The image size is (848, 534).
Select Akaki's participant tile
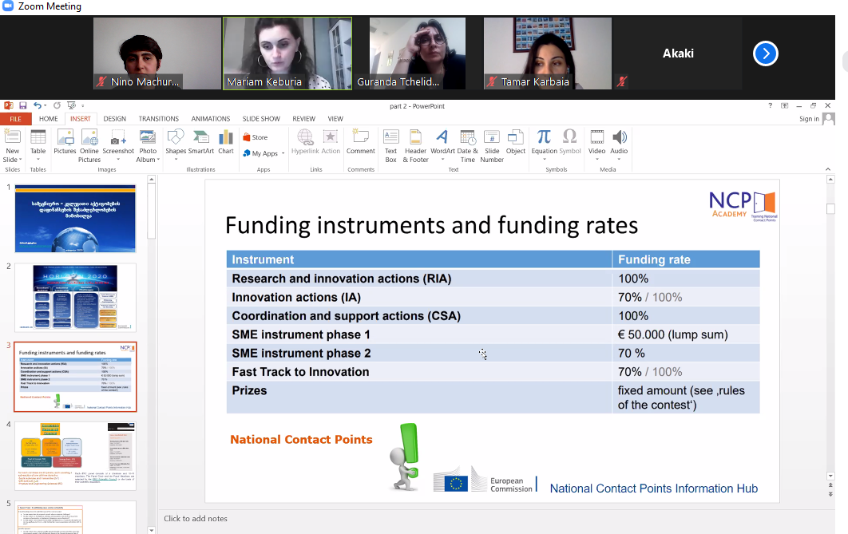coord(678,53)
